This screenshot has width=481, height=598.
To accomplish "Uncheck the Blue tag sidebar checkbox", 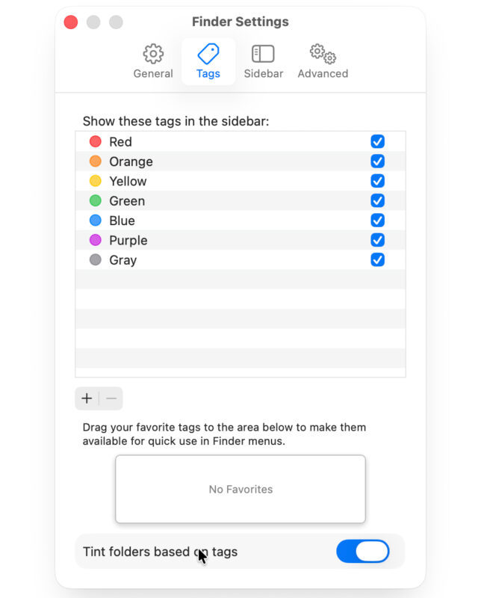I will point(378,221).
